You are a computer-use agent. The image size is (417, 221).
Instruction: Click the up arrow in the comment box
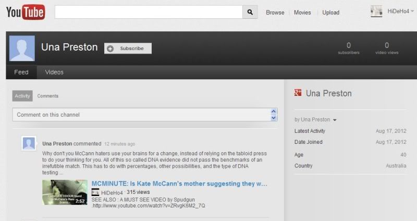click(x=274, y=112)
